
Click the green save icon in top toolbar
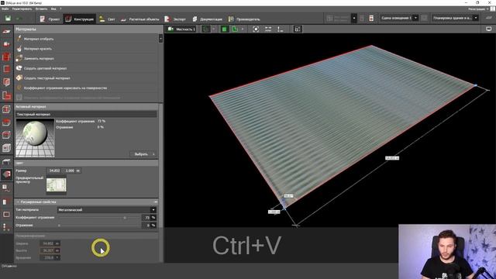click(x=8, y=19)
